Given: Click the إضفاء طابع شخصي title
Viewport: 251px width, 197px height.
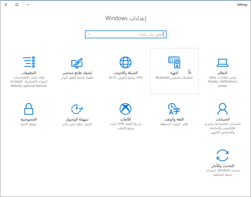Looking at the screenshot, I should (77, 73).
